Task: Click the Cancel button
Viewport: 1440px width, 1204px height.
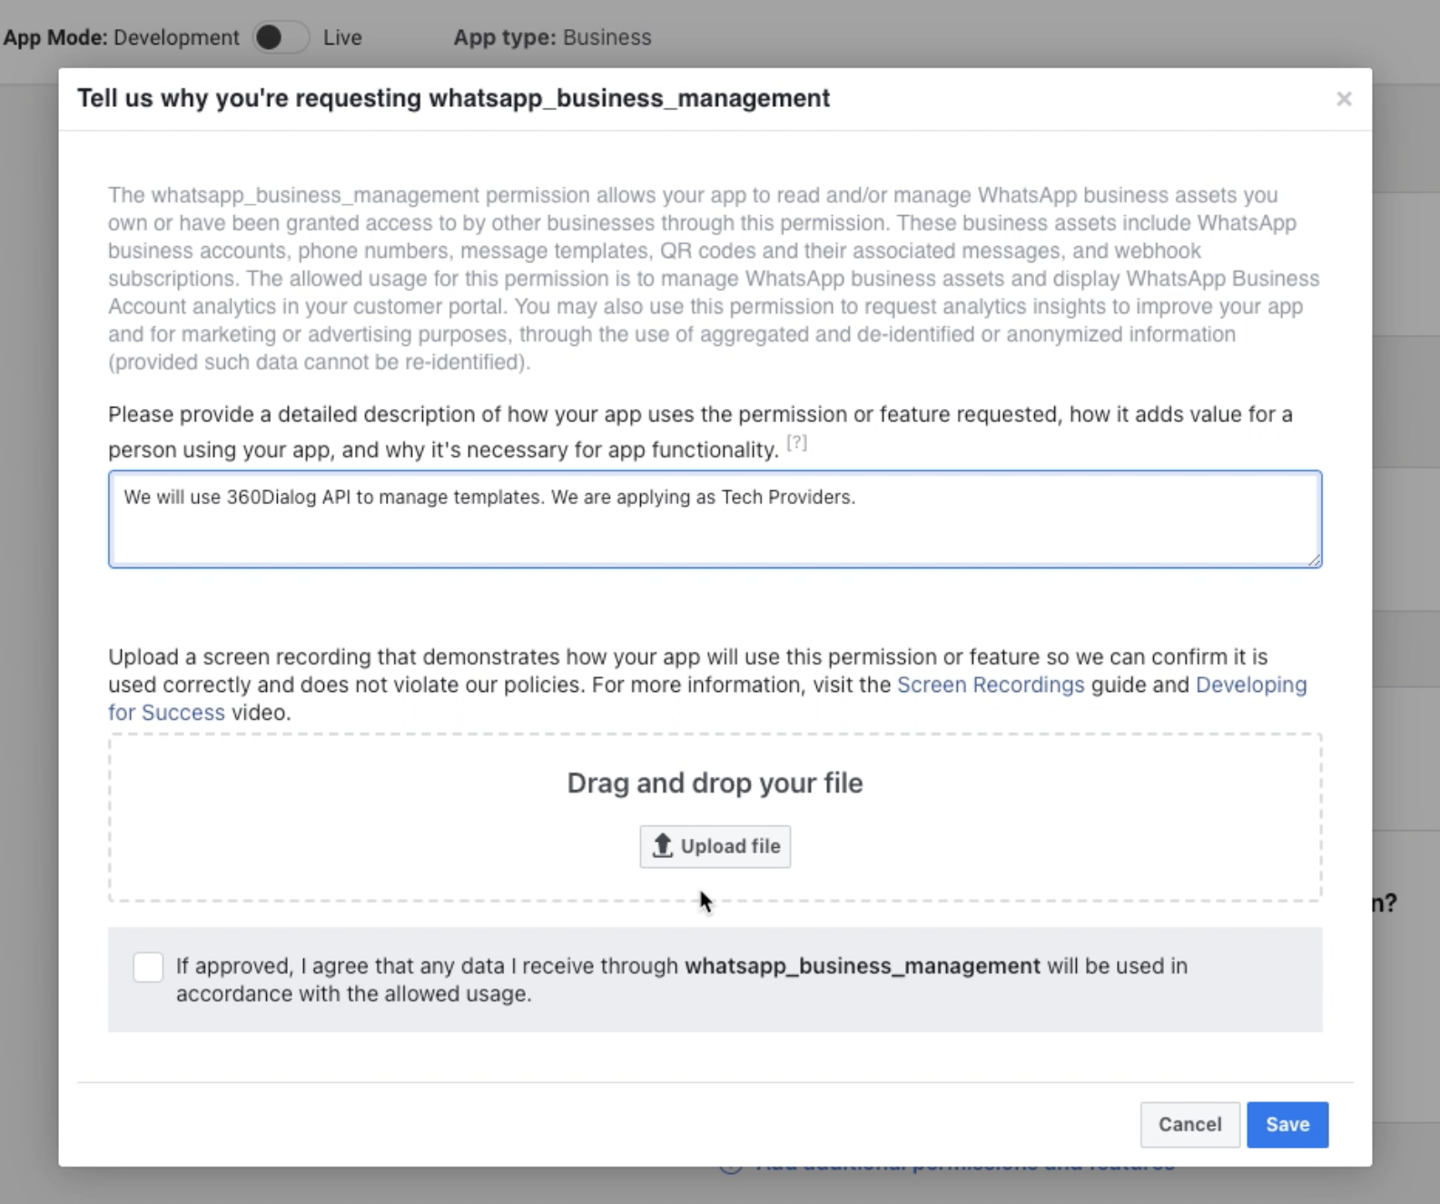Action: [1189, 1124]
